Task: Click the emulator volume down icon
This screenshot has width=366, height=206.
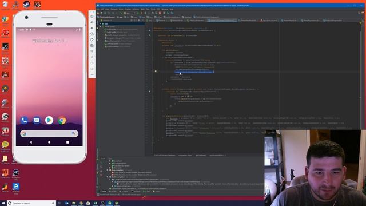Action: 92,28
